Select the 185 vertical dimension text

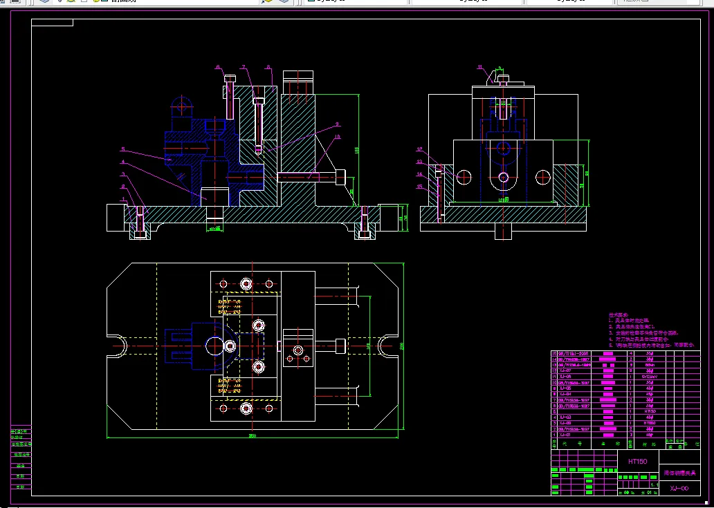coord(356,149)
